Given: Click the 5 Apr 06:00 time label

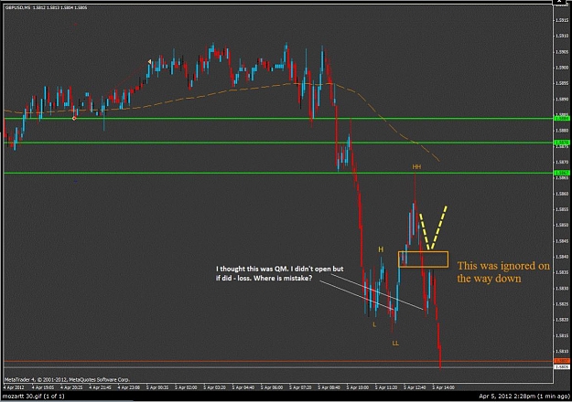Looking at the screenshot, I should pyautogui.click(x=272, y=387).
